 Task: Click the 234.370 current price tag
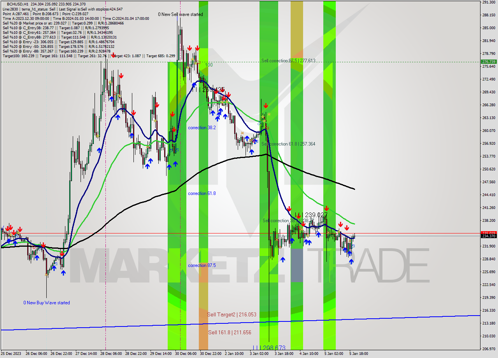tap(489, 236)
